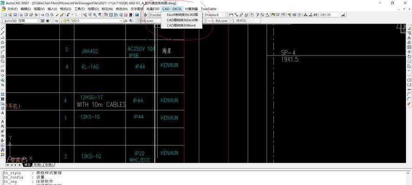
Task: Click the 海星 manufacturer cell
Action: (167, 51)
